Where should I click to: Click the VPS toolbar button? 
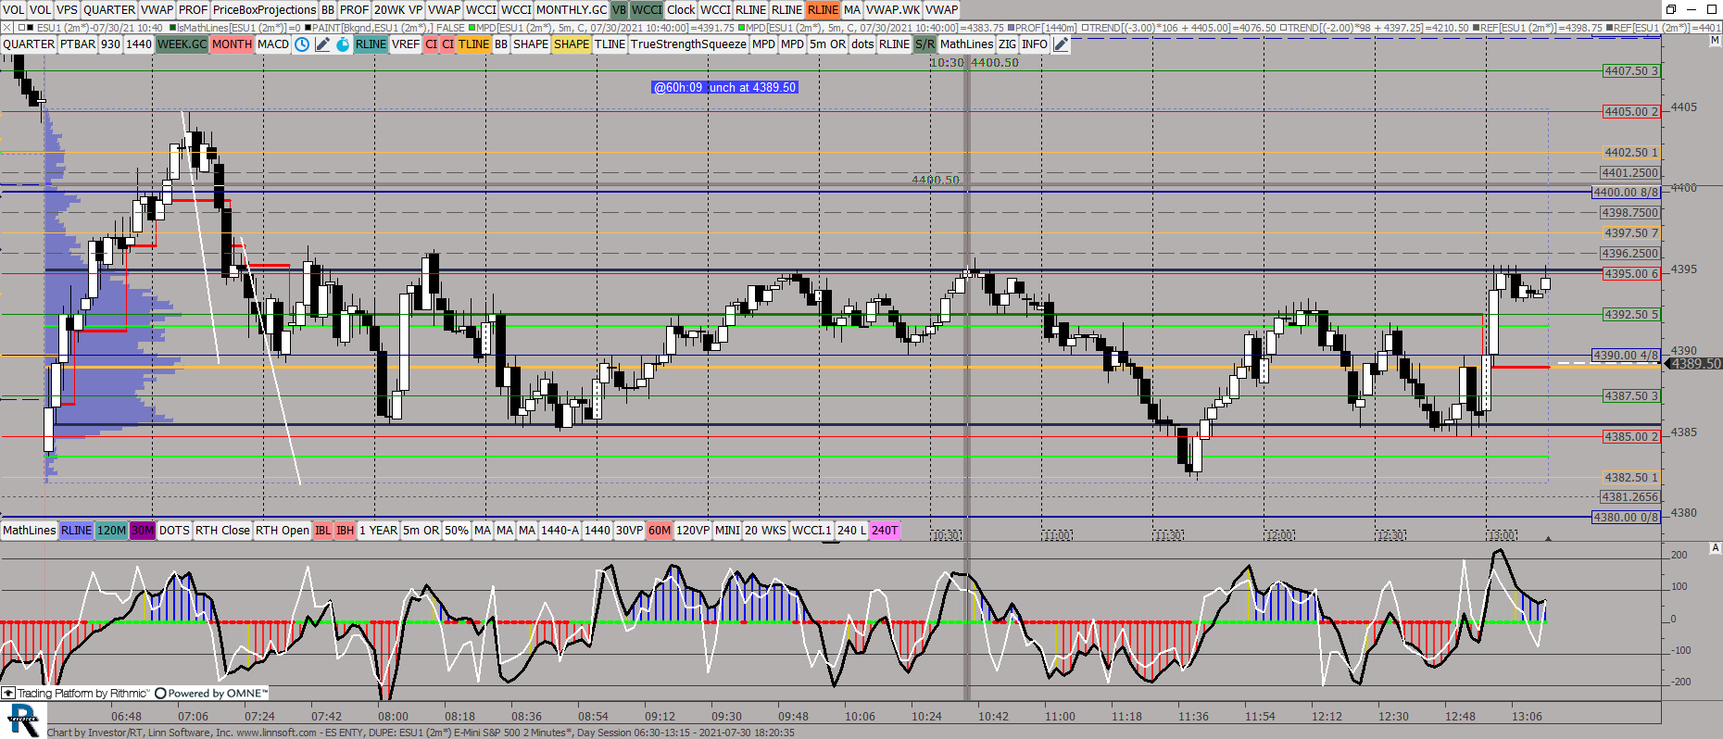pyautogui.click(x=67, y=9)
